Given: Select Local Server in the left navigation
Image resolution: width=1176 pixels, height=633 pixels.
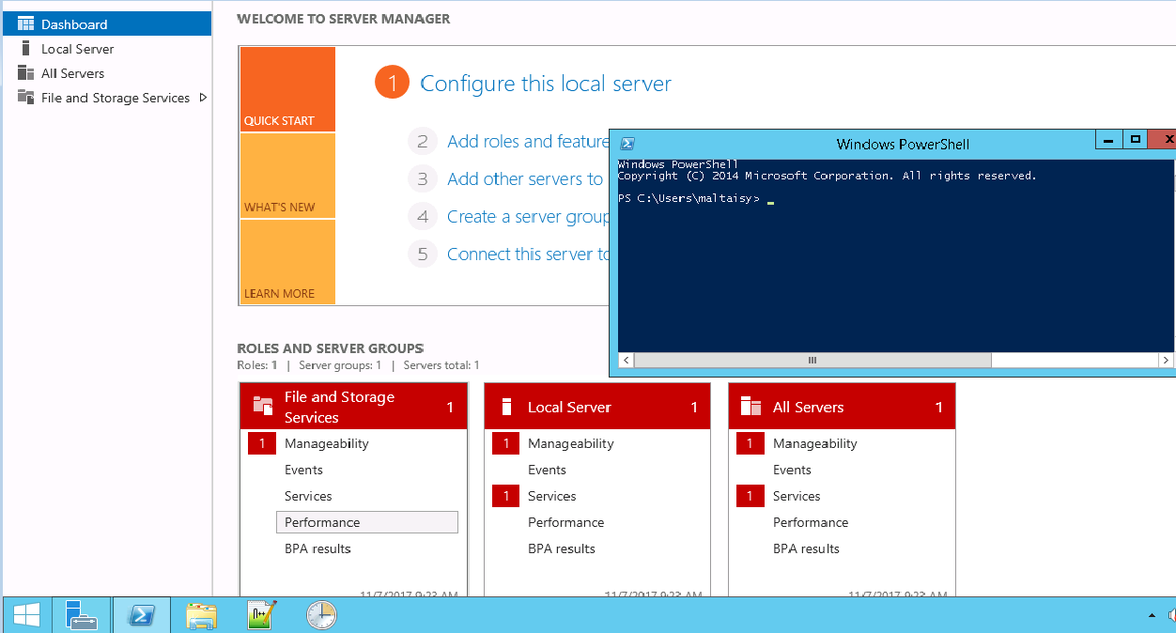Looking at the screenshot, I should click(77, 49).
